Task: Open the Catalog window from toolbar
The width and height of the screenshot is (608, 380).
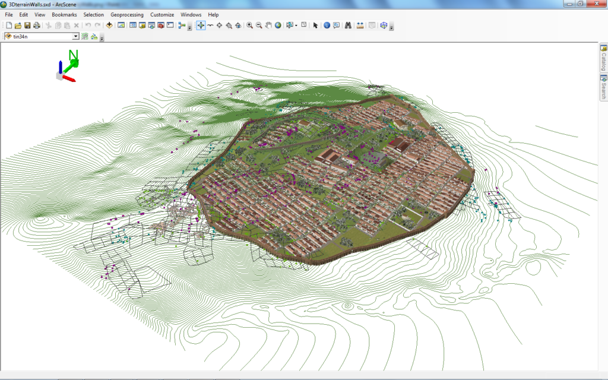Action: click(x=142, y=26)
